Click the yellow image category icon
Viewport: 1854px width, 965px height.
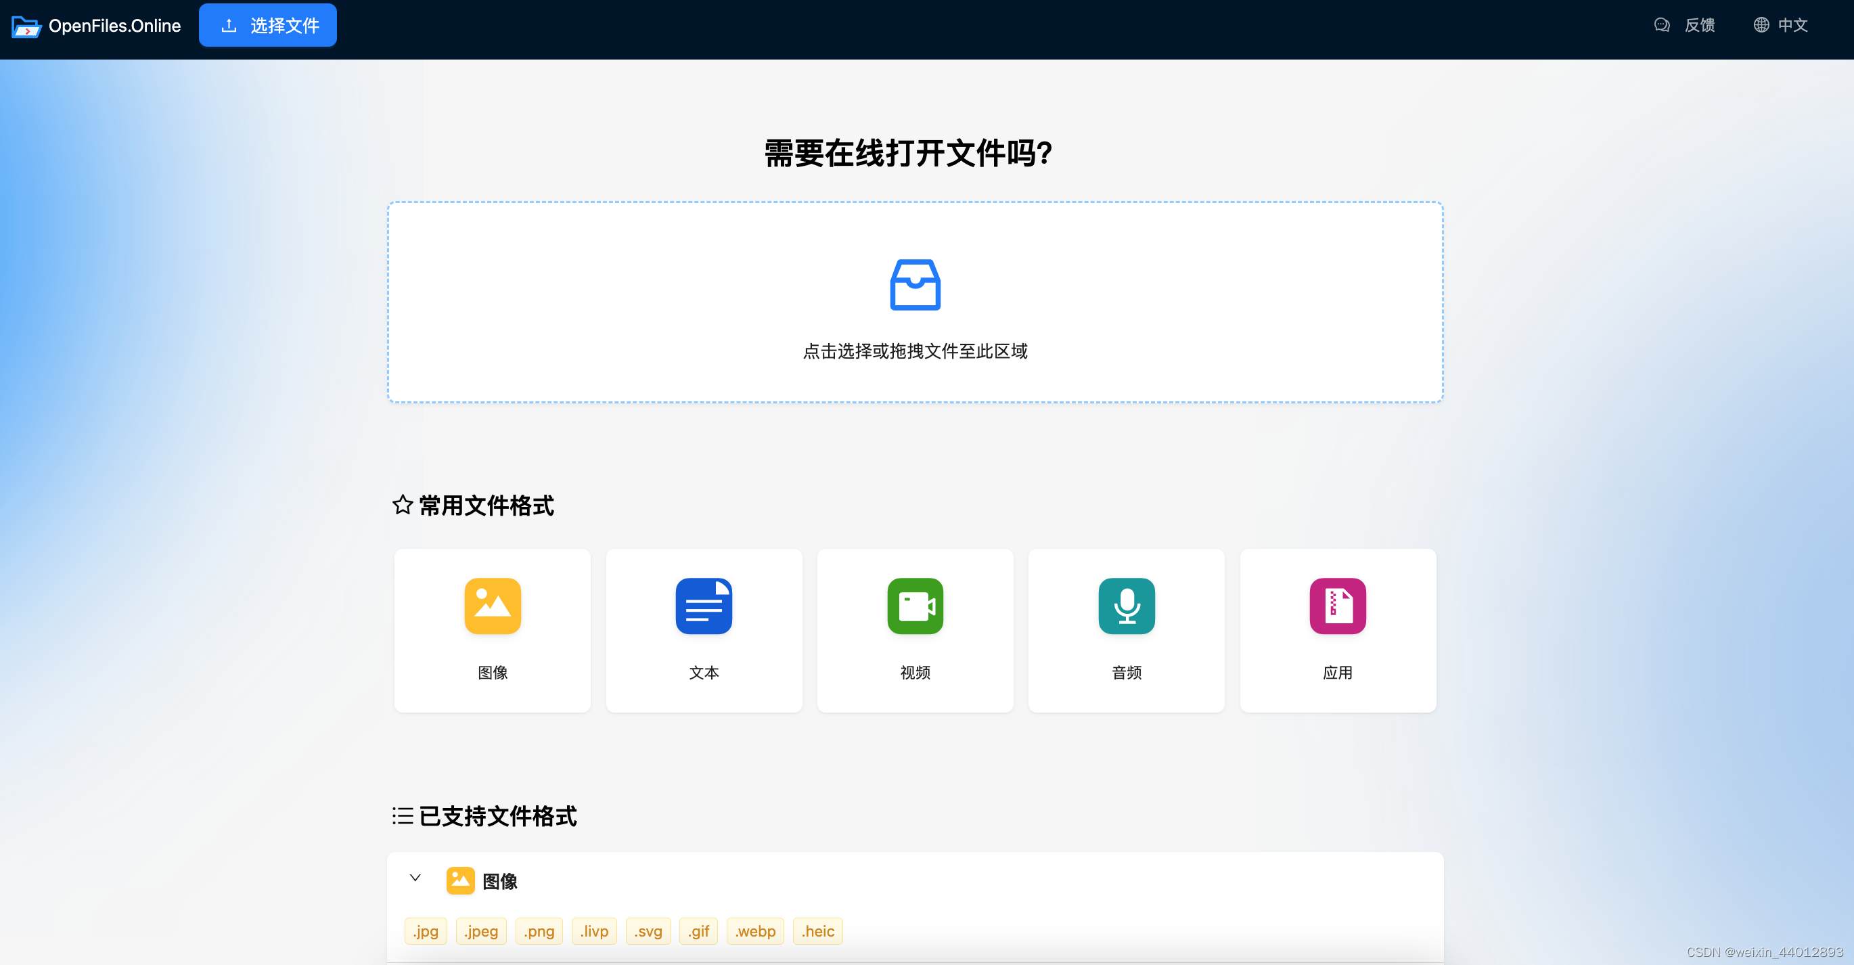[493, 606]
